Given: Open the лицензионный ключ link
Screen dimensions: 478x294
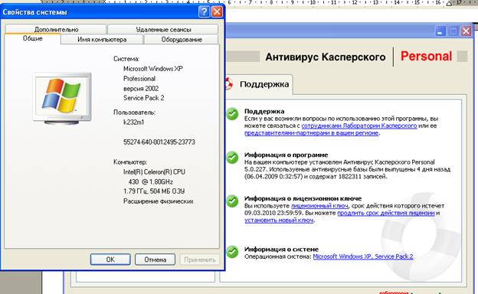Looking at the screenshot, I should (x=319, y=206).
